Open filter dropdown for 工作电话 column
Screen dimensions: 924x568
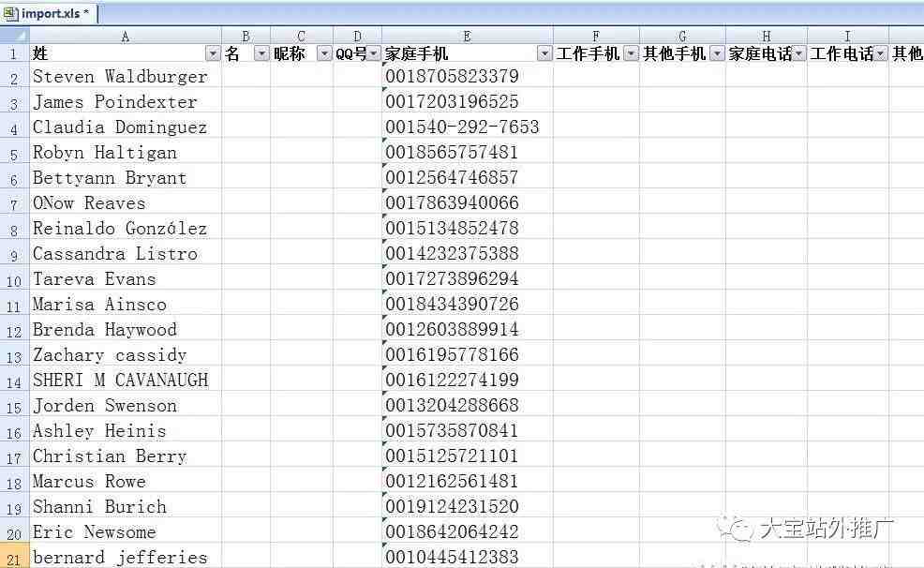[x=880, y=54]
